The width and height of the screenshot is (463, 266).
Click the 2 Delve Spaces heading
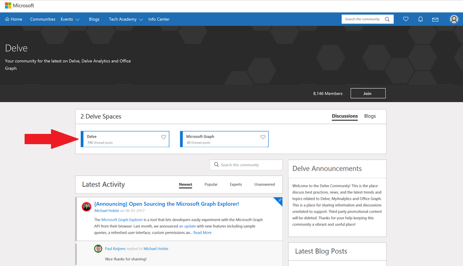pos(101,117)
